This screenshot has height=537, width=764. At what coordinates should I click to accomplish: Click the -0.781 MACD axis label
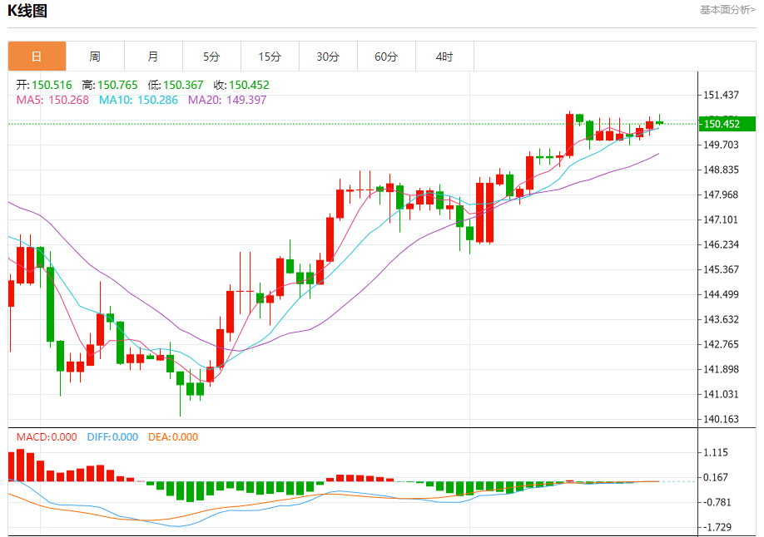pos(716,502)
